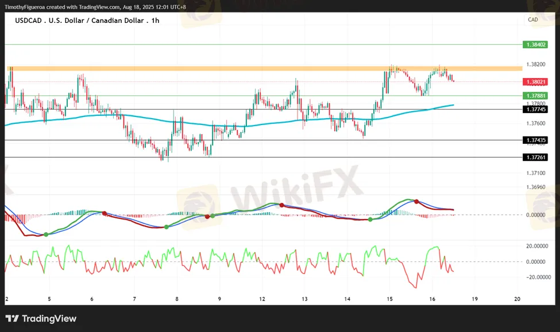
Task: Click date label 19 on the time axis
Action: click(x=474, y=299)
